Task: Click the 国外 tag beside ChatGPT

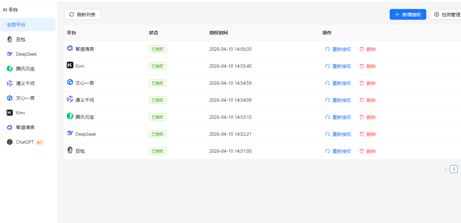Action: click(x=40, y=142)
